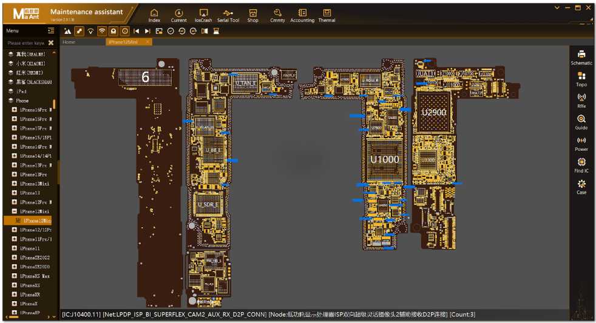Expand the iPhone14/14Pl tree node
The image size is (596, 323).
pos(15,156)
